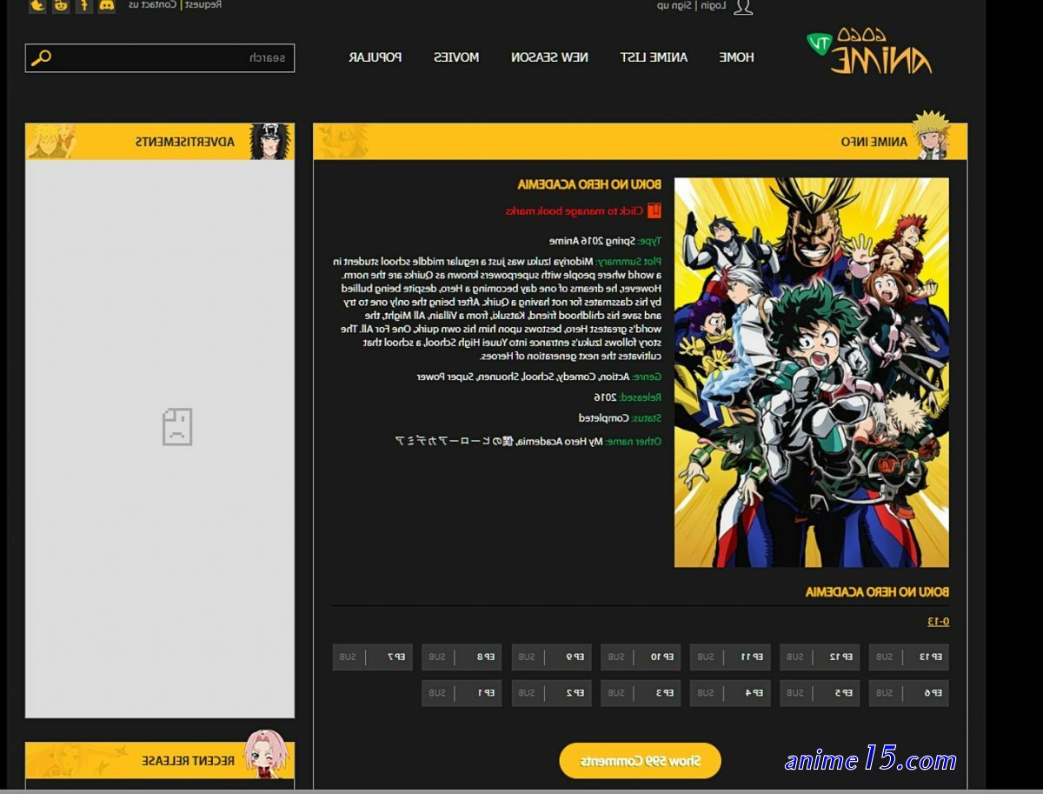Click the 'Status: Completed' text
This screenshot has height=794, width=1043.
(x=620, y=418)
